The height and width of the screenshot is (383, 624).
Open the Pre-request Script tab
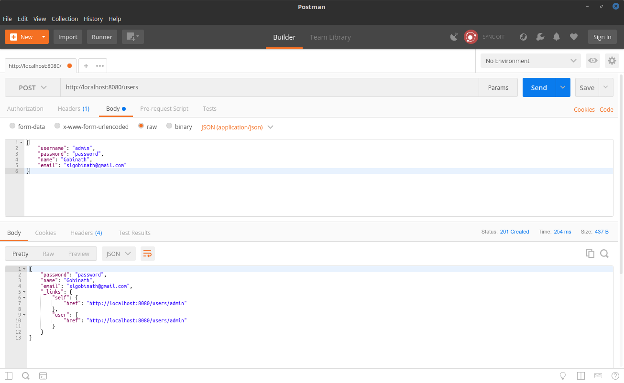point(164,108)
